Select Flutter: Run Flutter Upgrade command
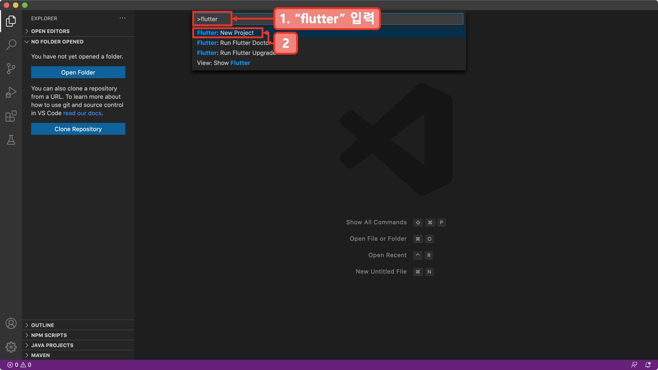658x370 pixels. coord(329,53)
